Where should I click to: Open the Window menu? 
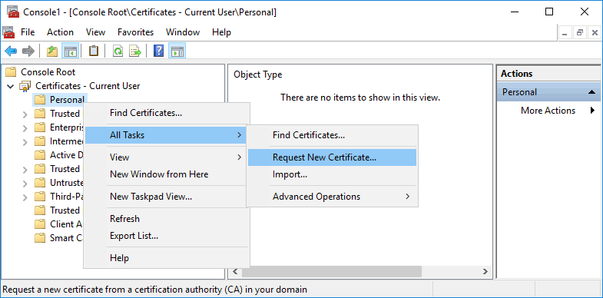coord(183,32)
